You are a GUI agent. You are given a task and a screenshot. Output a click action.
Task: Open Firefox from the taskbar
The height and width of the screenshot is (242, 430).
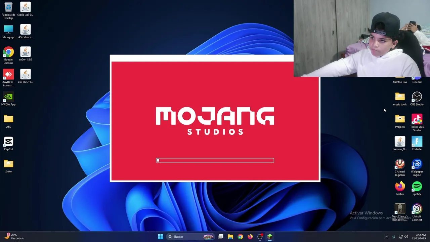[250, 237]
